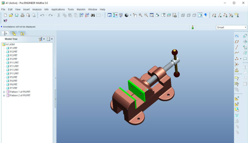The image size is (248, 143).
Task: Switch display to Hidden Line
Action: point(189,15)
